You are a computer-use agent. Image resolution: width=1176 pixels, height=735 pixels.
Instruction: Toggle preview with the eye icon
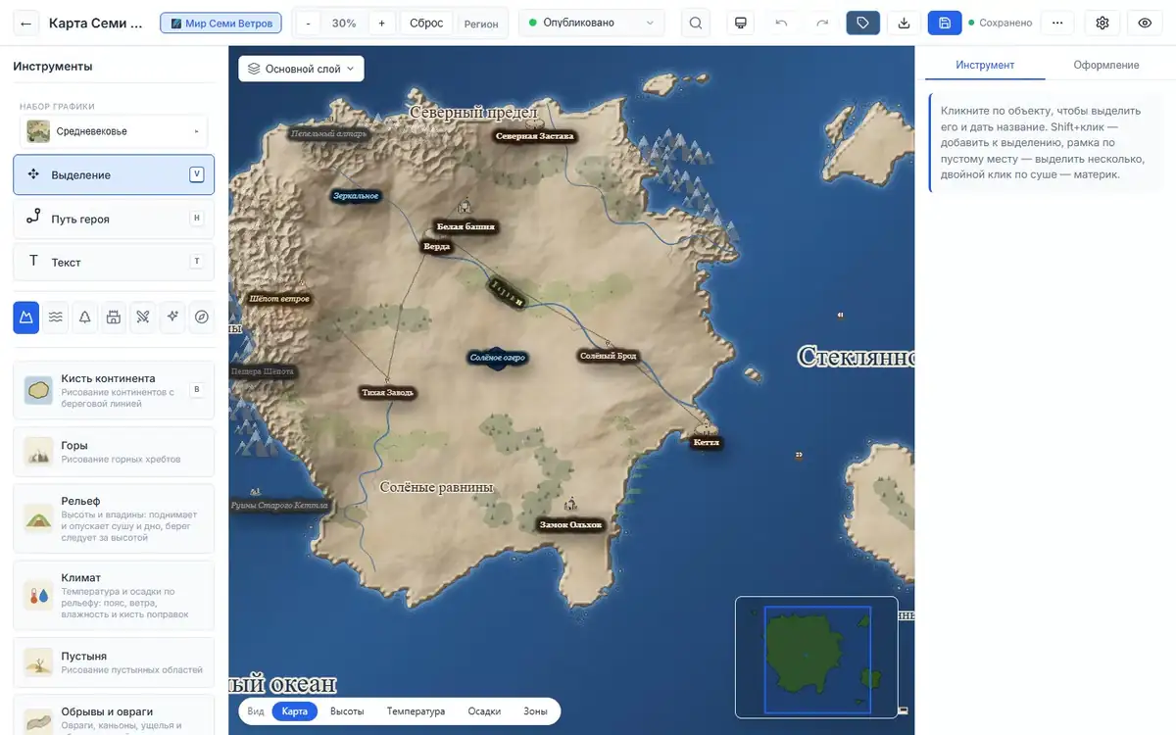(1145, 23)
